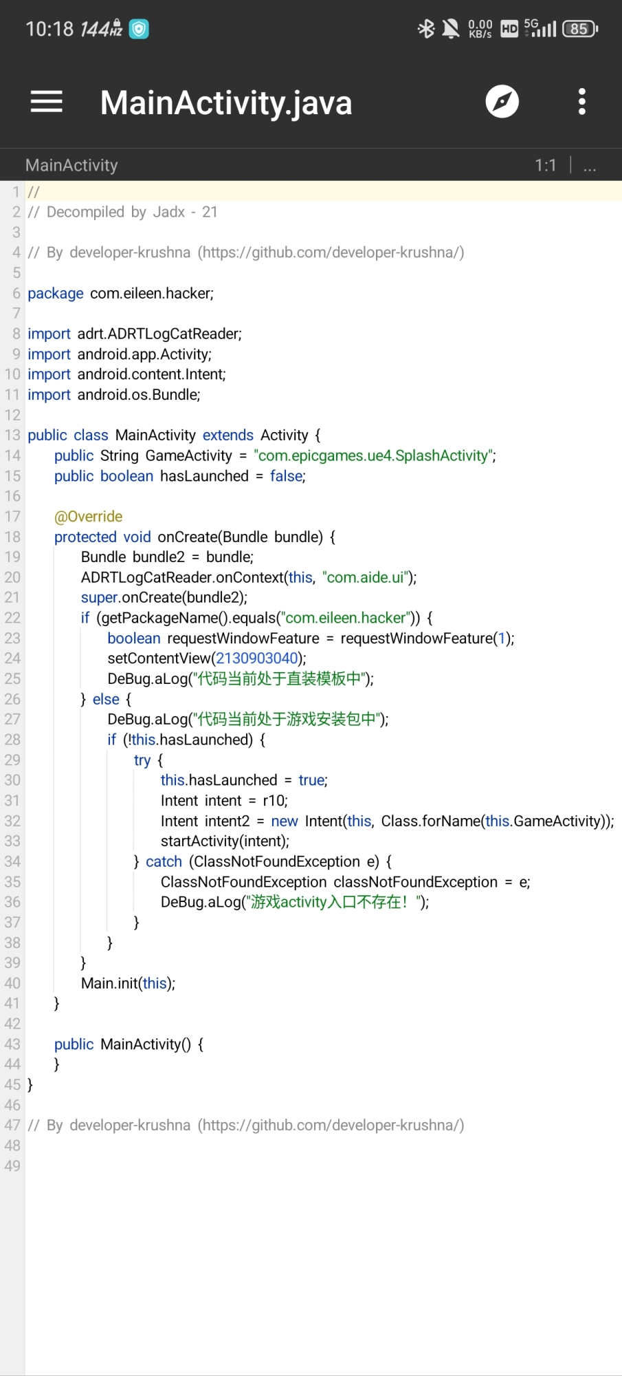Tap the network speed KB/s indicator
The image size is (622, 1376).
(480, 29)
